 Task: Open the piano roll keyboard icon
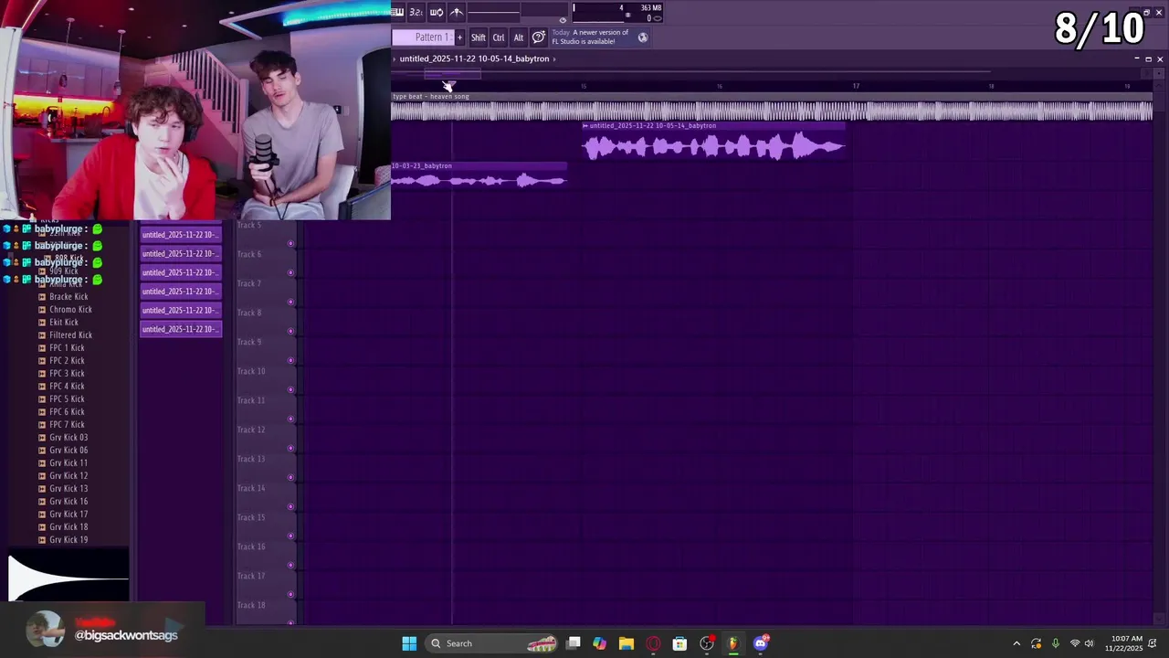[398, 12]
